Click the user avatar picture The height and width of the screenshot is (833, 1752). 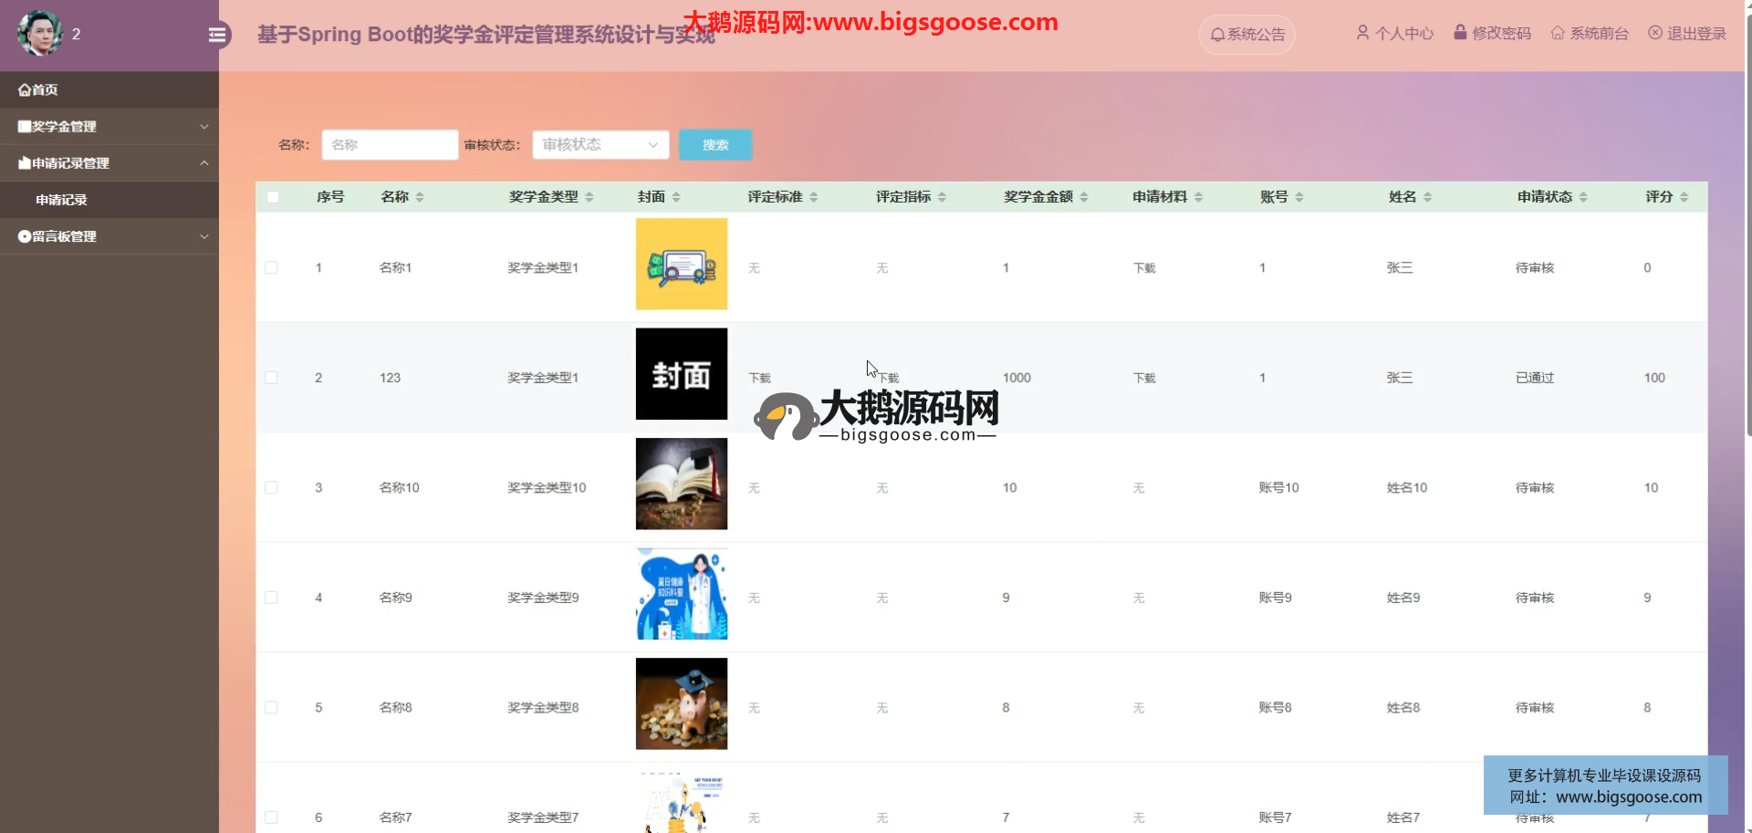click(x=39, y=34)
